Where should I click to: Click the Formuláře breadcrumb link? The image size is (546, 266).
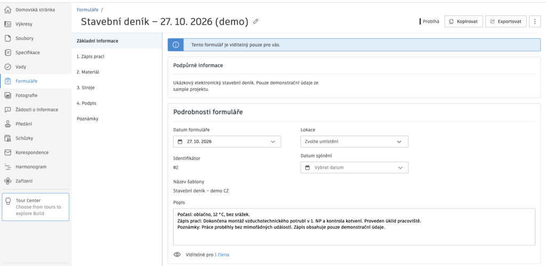[87, 10]
